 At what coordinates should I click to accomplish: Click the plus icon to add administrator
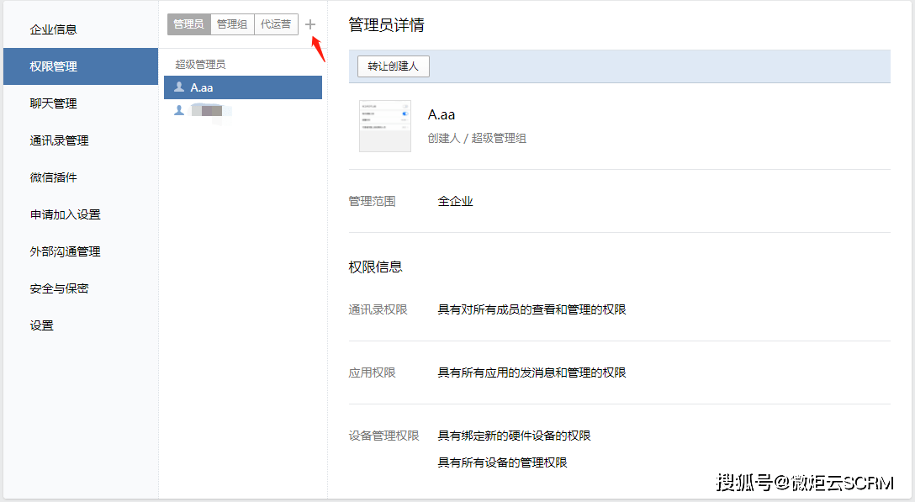(x=309, y=24)
